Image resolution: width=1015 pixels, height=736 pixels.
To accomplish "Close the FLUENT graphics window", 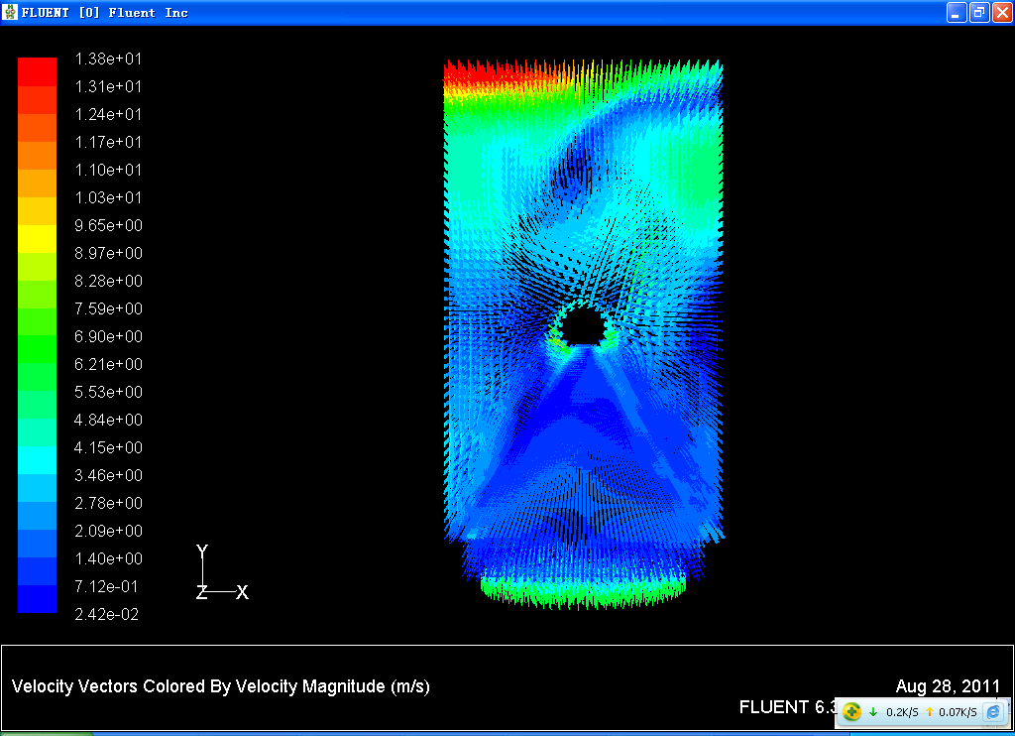I will 1000,13.
